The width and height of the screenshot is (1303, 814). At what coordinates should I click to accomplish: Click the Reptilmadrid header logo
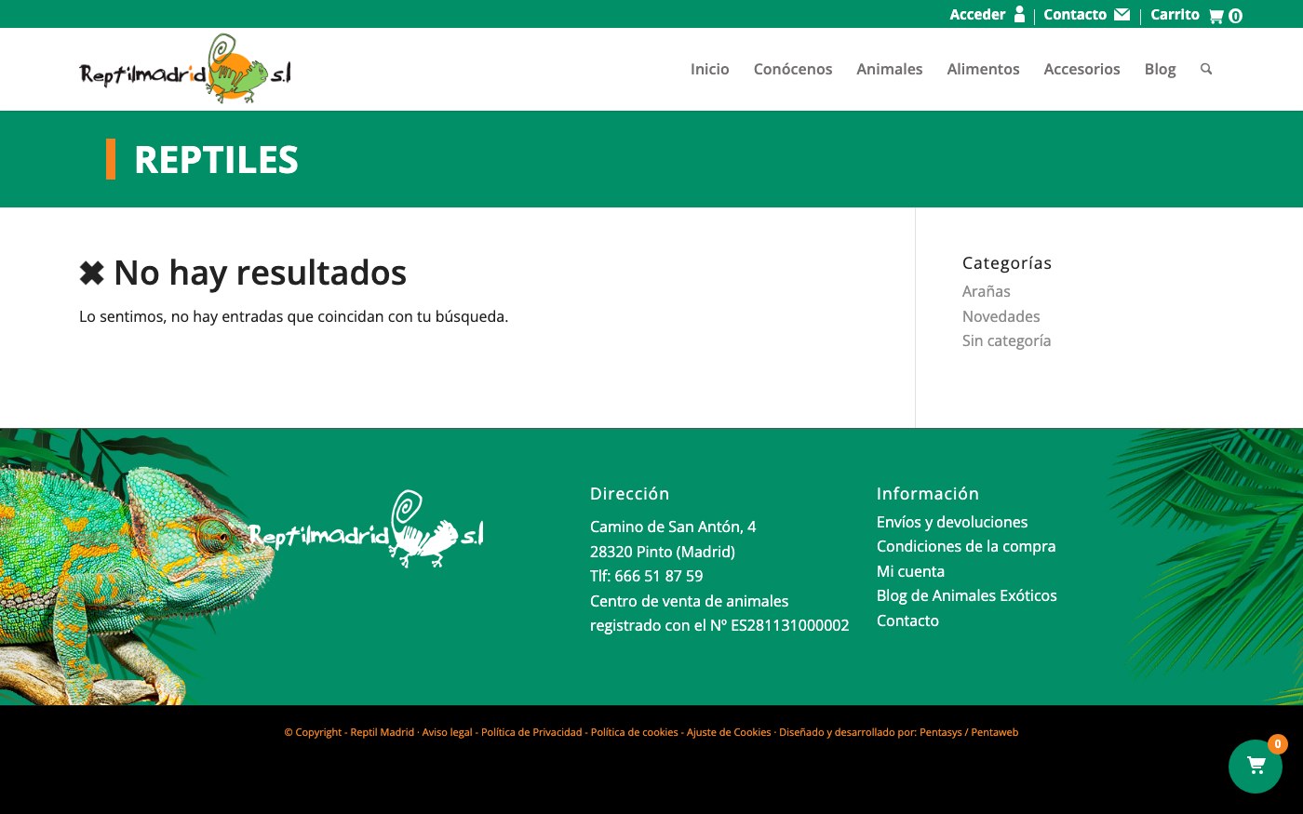tap(185, 69)
